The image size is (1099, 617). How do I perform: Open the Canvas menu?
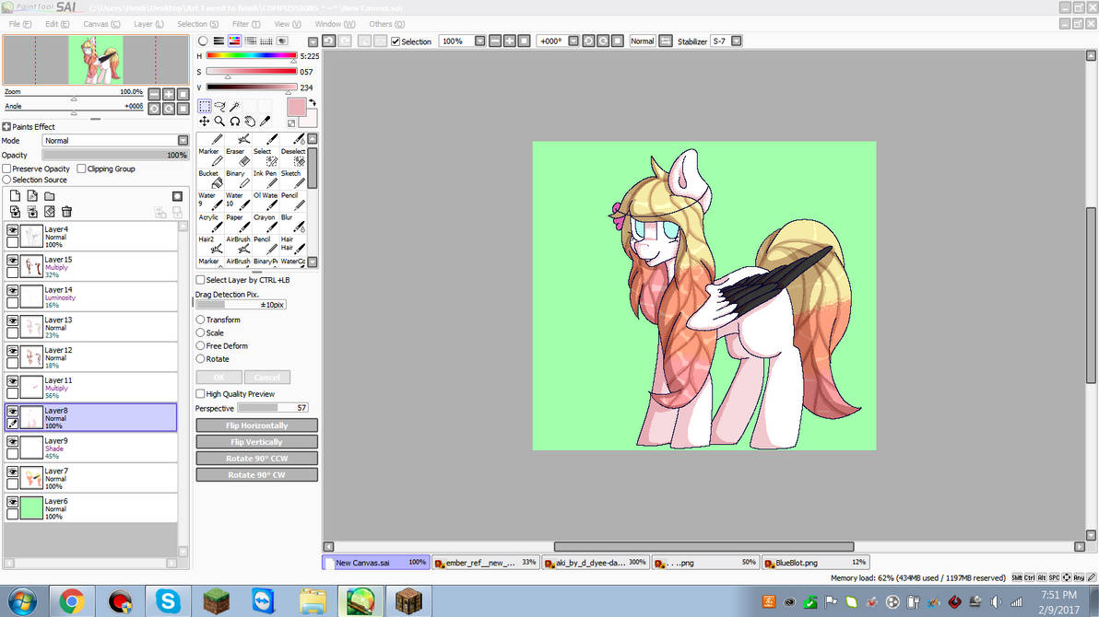point(101,24)
